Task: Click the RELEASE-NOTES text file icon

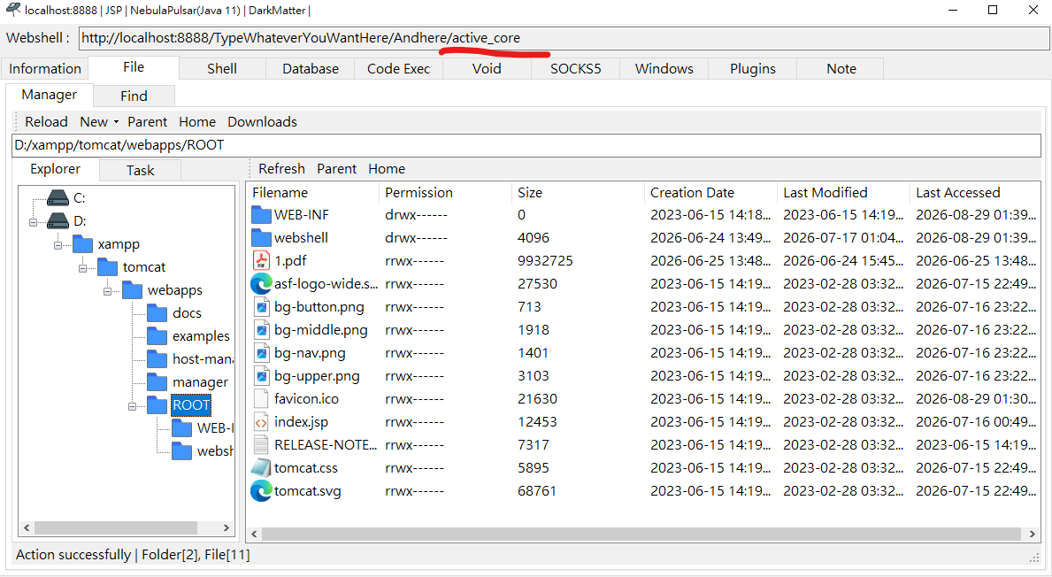Action: (x=261, y=445)
